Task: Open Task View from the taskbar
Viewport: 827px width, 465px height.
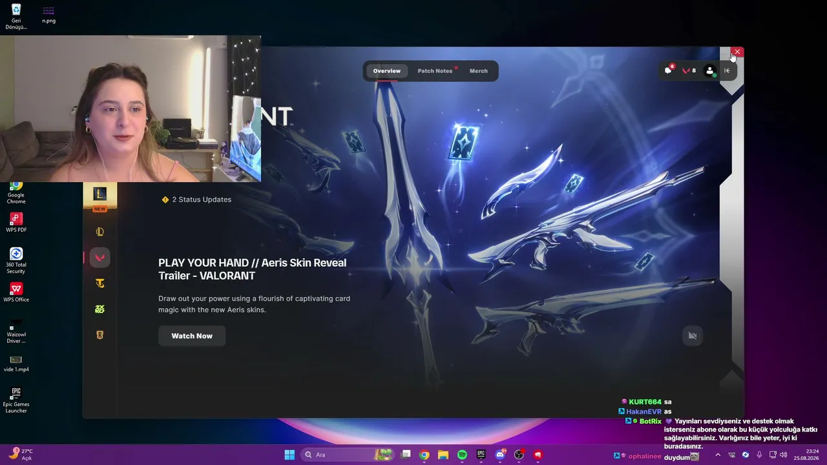Action: 406,455
